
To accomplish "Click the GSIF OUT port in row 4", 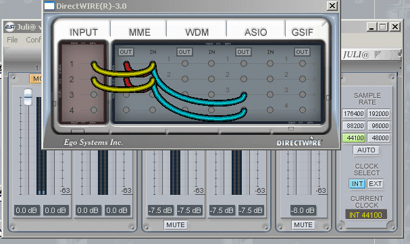I will (303, 110).
